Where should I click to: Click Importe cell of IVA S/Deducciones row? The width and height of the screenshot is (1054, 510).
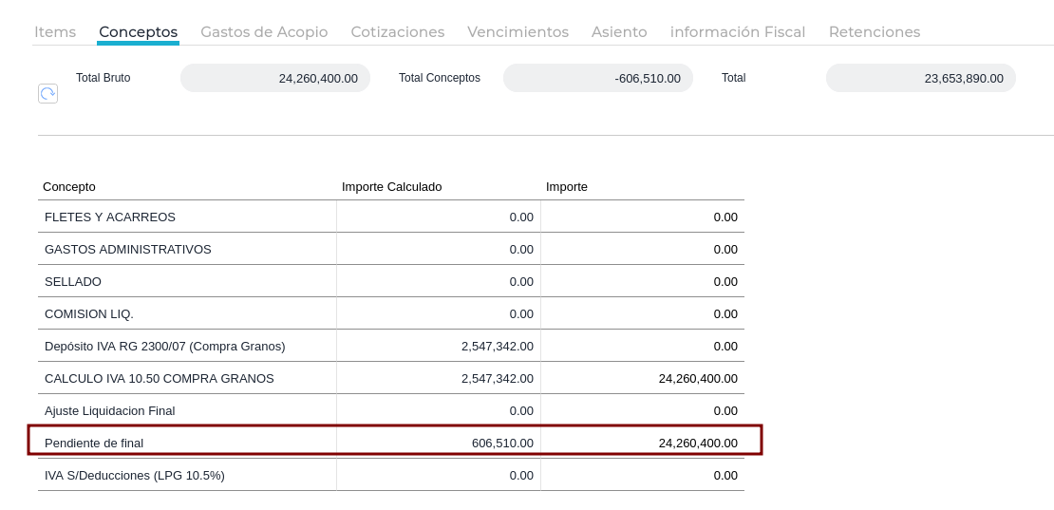click(x=643, y=475)
